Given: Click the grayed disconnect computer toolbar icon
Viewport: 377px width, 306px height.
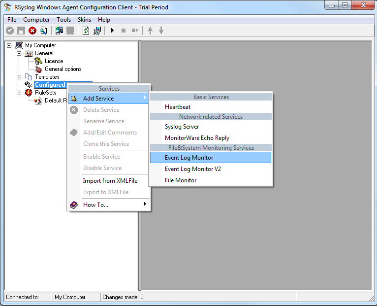Looking at the screenshot, I should coord(70,31).
